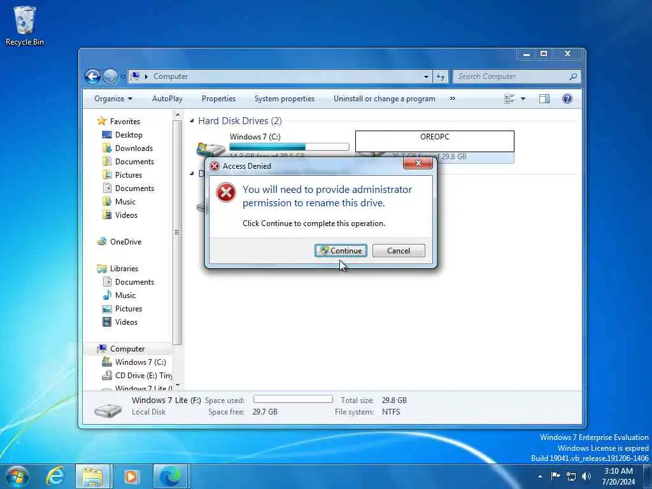
Task: Select CD Drive (E:) in navigation tree
Action: coord(143,375)
